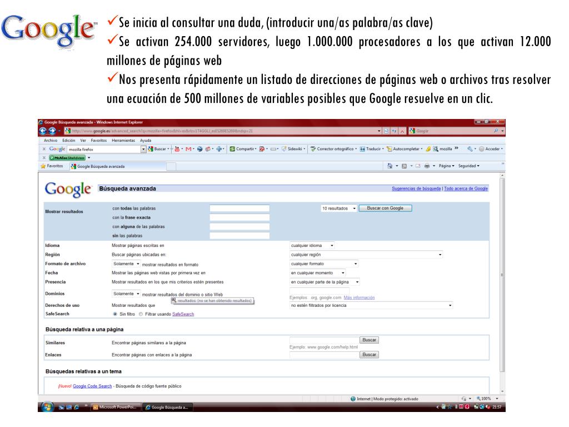
Task: Click the search magnifier in IE search box
Action: pyautogui.click(x=496, y=131)
